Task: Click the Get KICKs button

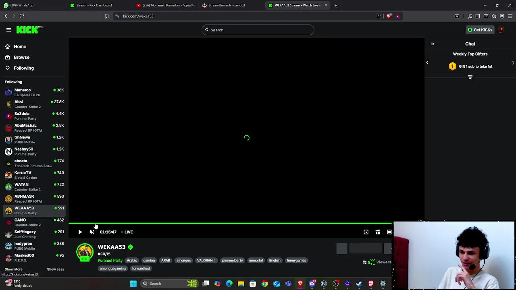Action: pos(480,30)
